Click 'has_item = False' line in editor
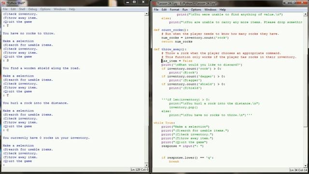Viewport: 309px width, 174px height. [x=177, y=61]
